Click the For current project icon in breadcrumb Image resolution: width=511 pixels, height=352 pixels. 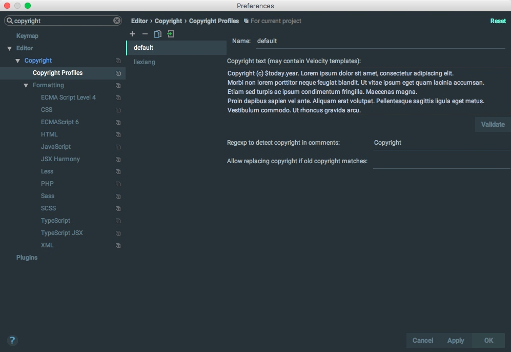coord(247,21)
